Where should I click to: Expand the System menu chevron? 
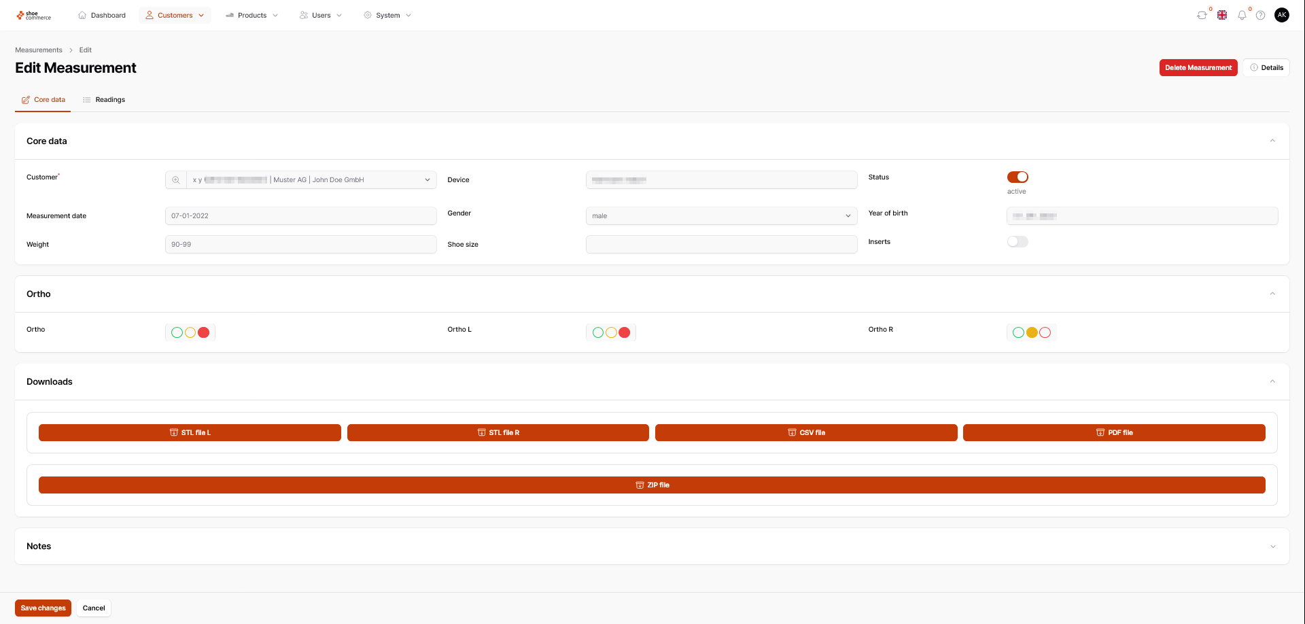[408, 15]
